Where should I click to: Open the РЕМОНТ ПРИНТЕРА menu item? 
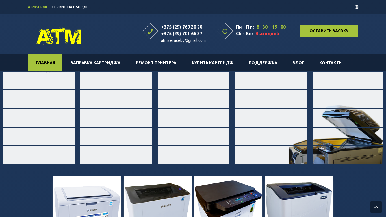pyautogui.click(x=156, y=63)
